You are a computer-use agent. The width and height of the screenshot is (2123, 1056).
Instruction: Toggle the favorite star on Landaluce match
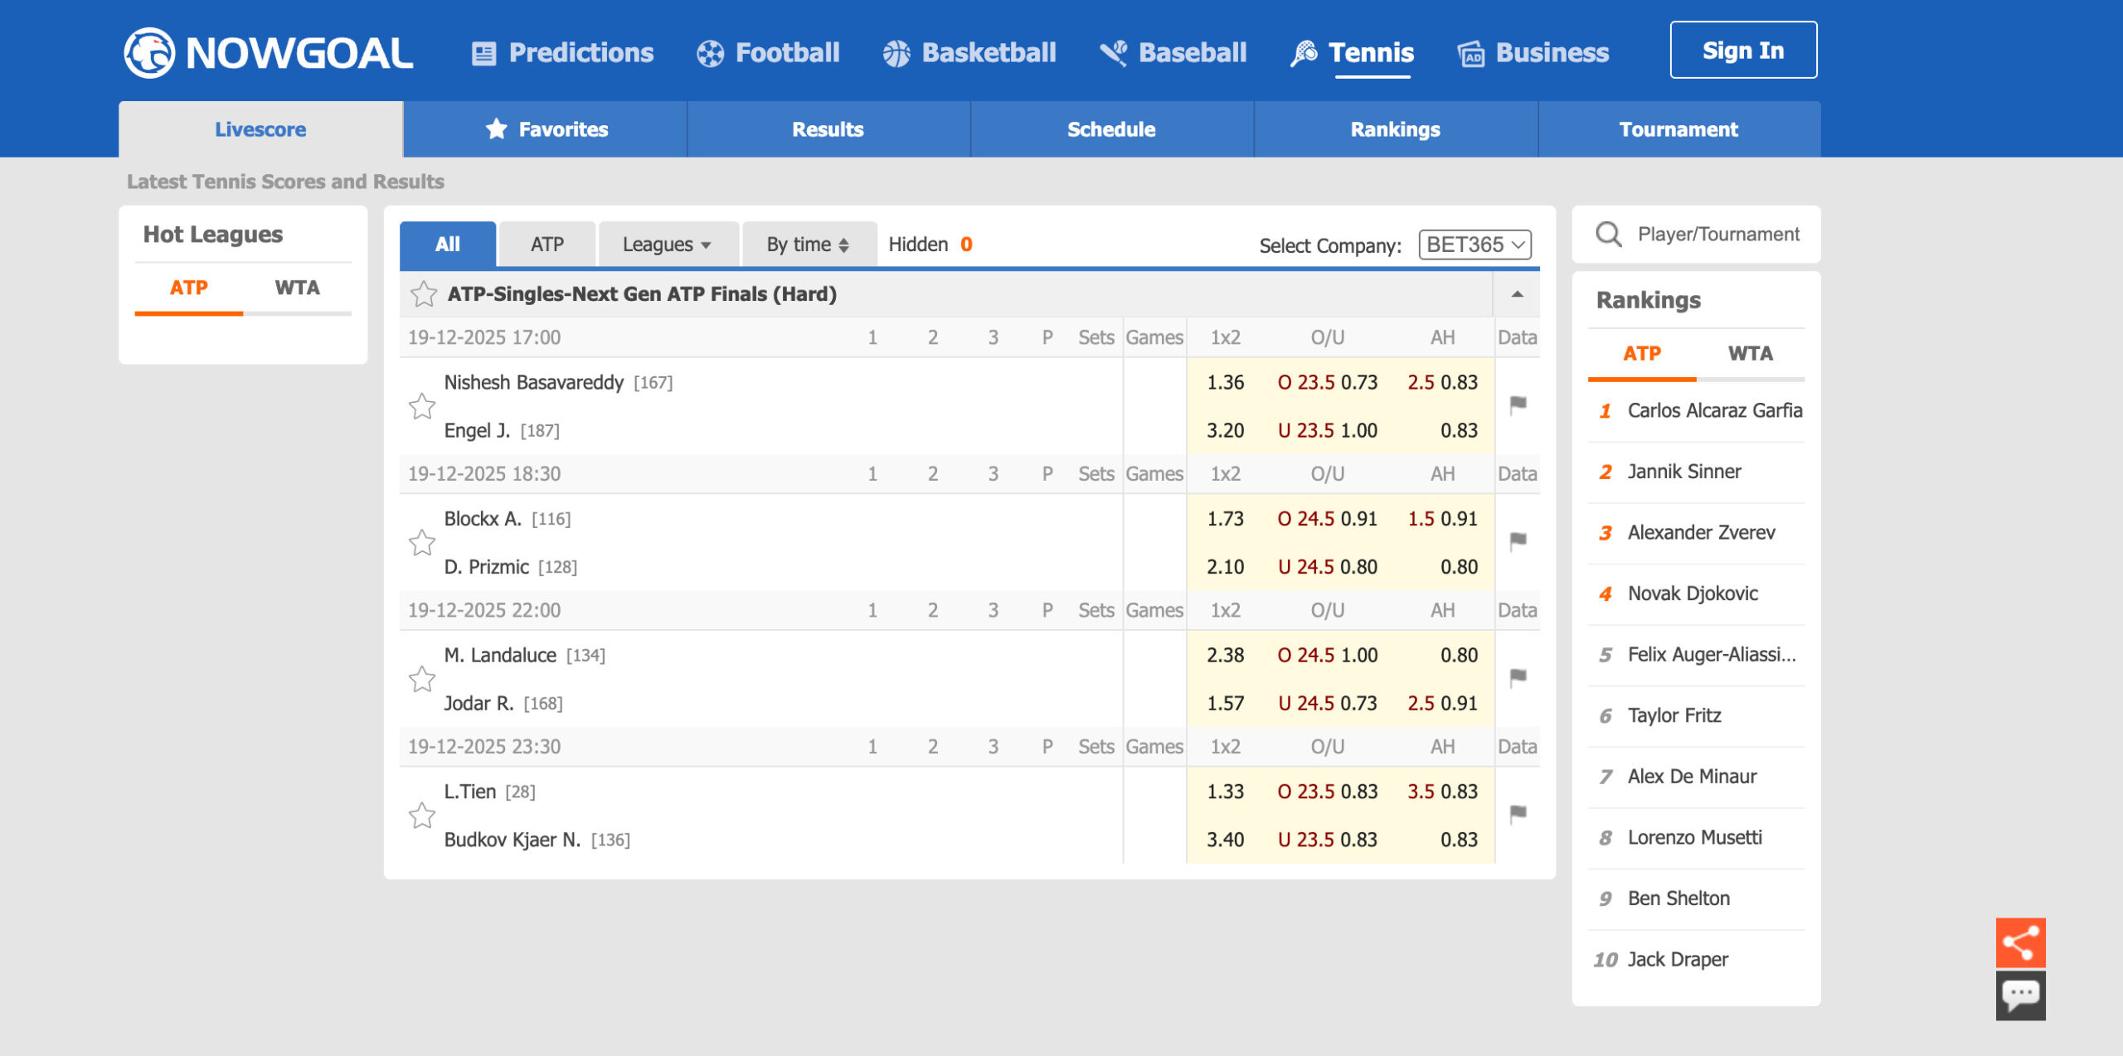(x=423, y=679)
